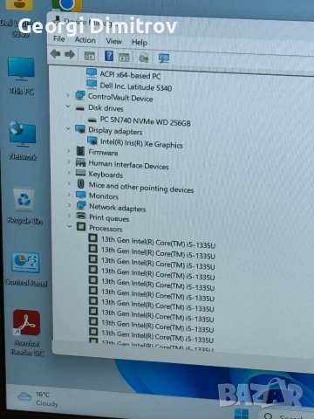Click the monitor devices toolbar icon
This screenshot has width=314, height=419.
[x=164, y=58]
